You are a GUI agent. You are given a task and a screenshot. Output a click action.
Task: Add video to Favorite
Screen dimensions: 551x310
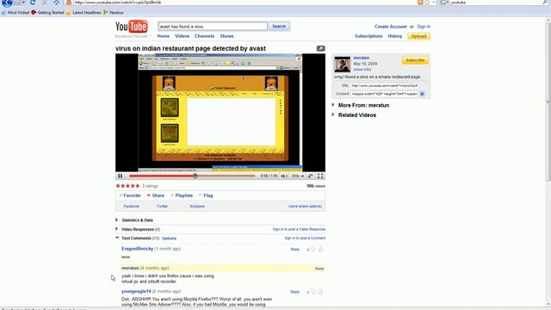pos(130,195)
